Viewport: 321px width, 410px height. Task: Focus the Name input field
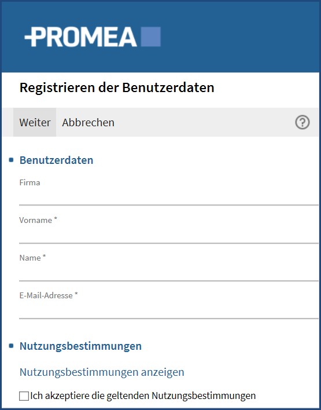169,272
